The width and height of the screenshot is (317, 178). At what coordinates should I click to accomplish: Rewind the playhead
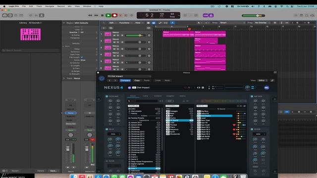[90, 15]
